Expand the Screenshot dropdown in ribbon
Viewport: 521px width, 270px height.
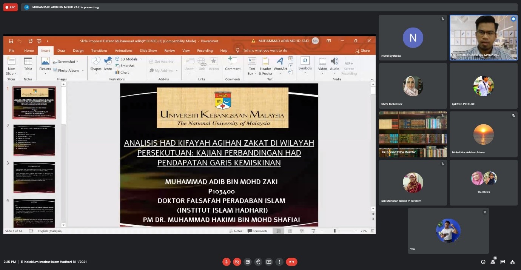(77, 62)
